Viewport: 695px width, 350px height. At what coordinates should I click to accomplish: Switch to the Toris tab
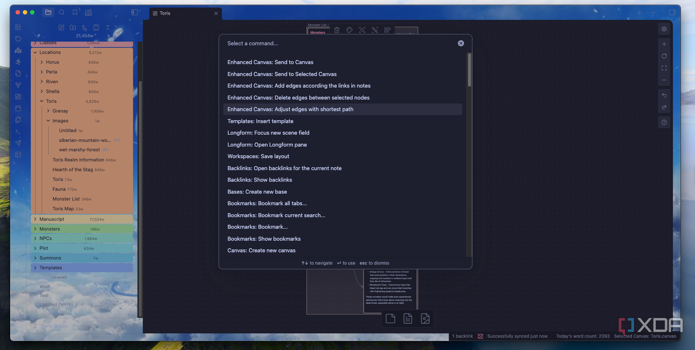(185, 13)
